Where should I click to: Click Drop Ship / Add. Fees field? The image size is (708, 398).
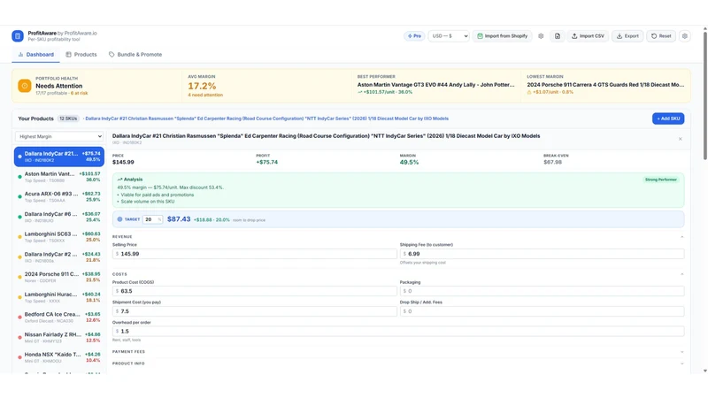[542, 311]
